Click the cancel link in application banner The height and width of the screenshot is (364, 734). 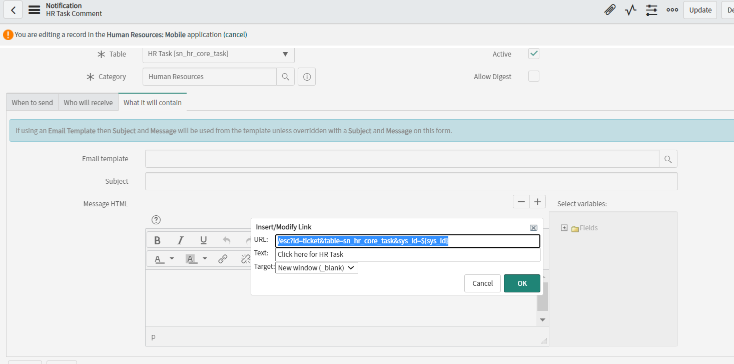tap(235, 35)
